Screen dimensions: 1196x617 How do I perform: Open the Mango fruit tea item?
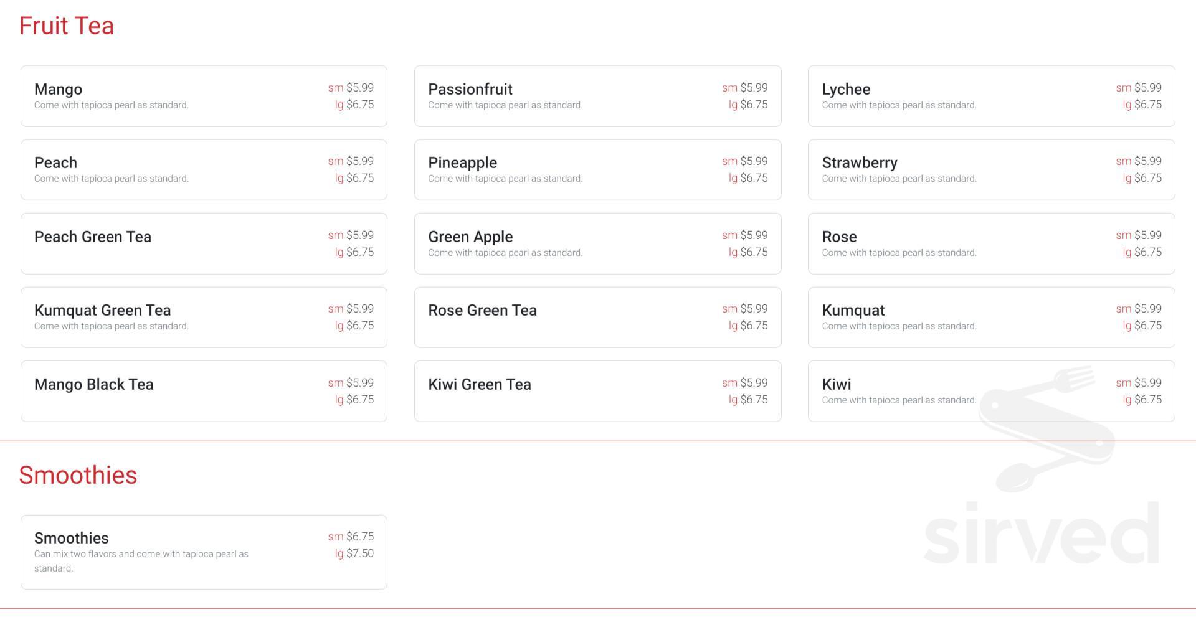point(204,96)
